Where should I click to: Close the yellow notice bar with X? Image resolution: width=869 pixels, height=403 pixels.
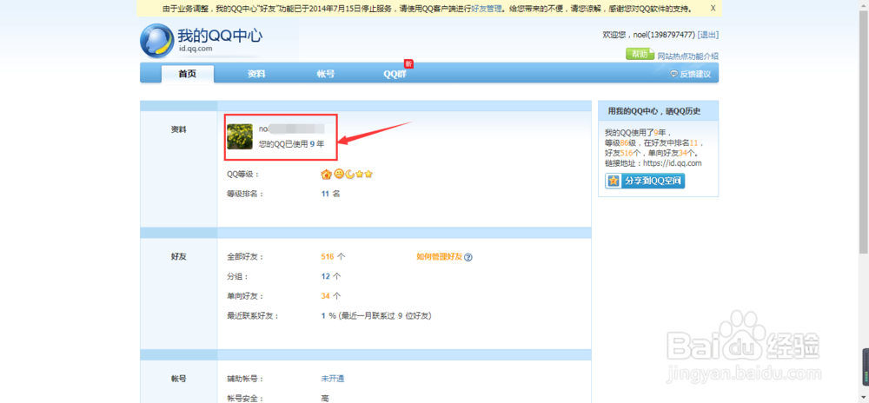[x=713, y=9]
